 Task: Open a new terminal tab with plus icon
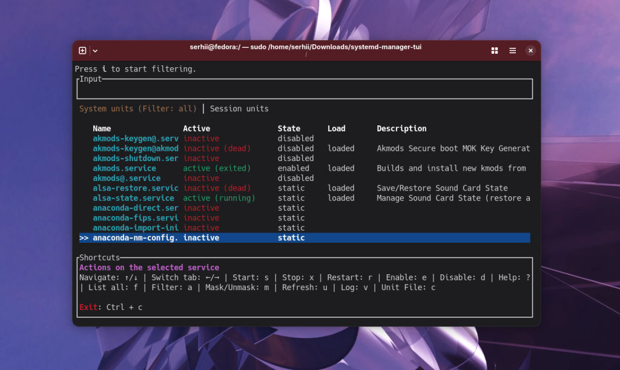[82, 51]
